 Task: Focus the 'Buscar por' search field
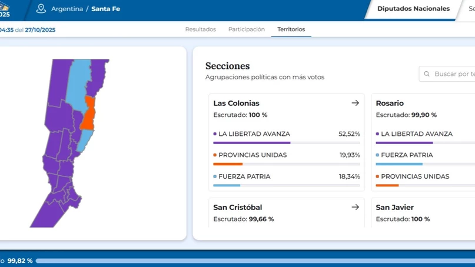(453, 74)
